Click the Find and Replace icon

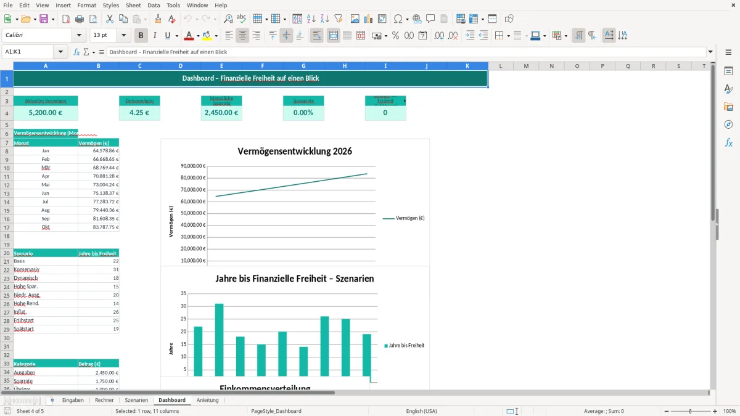point(228,19)
